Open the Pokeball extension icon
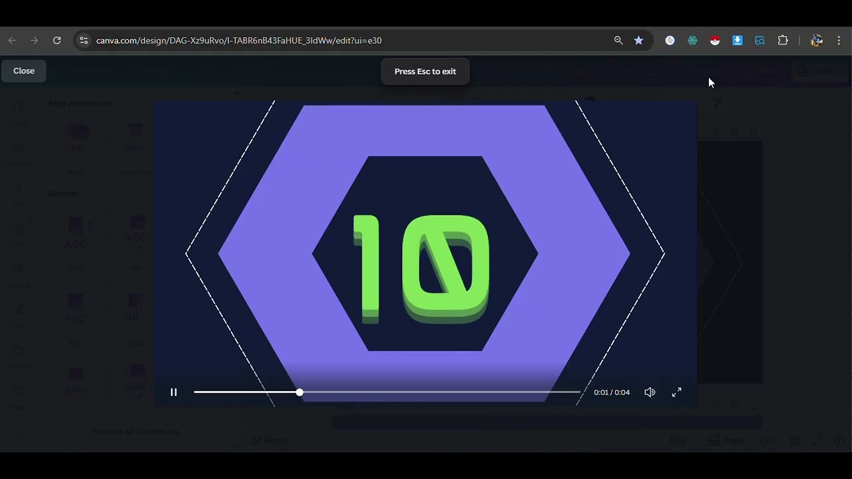 pyautogui.click(x=715, y=41)
